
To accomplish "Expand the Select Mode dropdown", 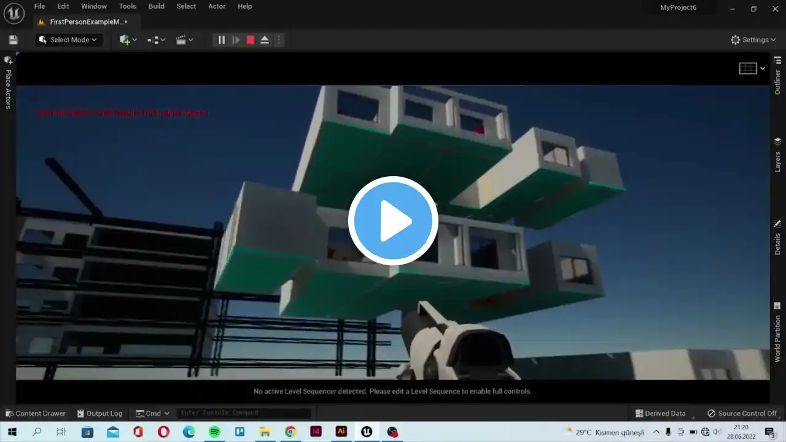I will tap(68, 40).
